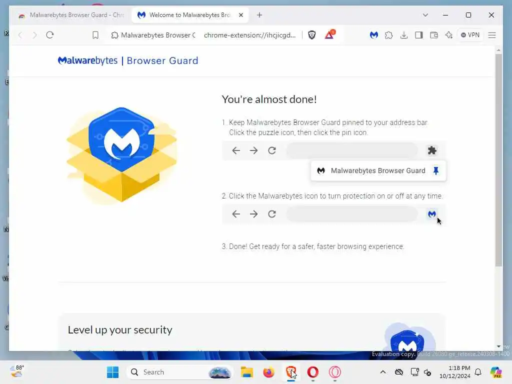
Task: Click the tray icon left of the clock
Action: coord(428,372)
